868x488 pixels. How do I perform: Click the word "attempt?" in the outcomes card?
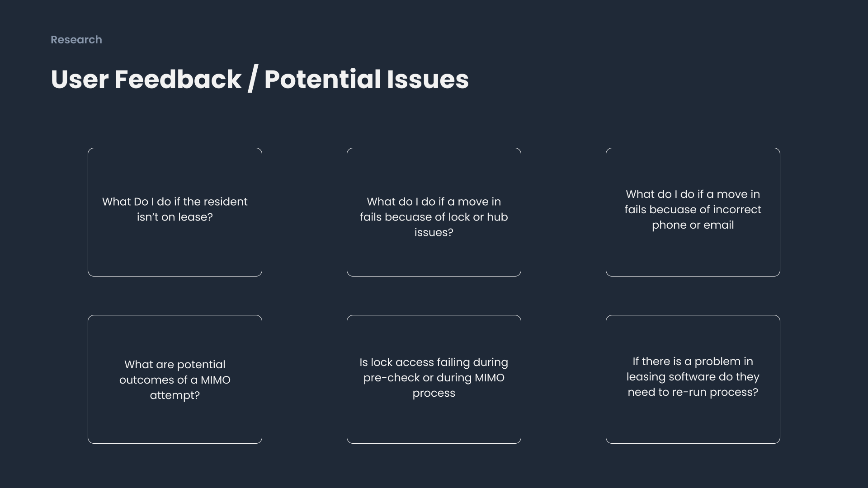pyautogui.click(x=175, y=395)
